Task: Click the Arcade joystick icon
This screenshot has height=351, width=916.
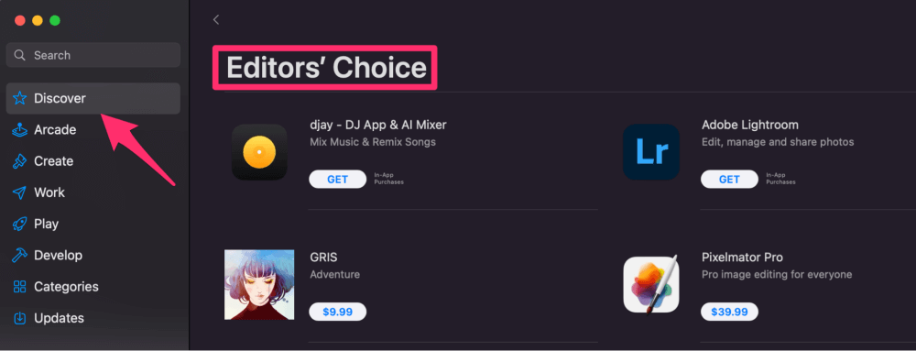Action: (20, 129)
